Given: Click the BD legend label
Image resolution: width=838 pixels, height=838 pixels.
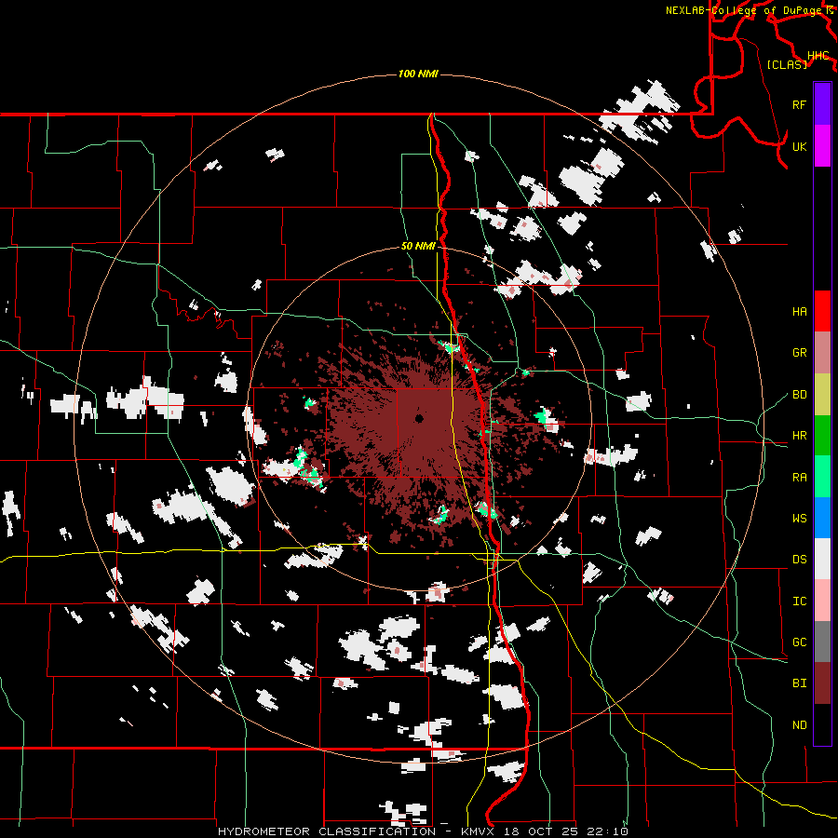Looking at the screenshot, I should coord(799,395).
